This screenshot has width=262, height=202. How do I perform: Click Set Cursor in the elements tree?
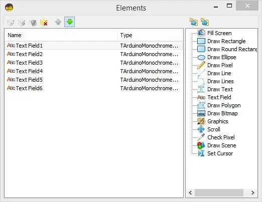[220, 153]
